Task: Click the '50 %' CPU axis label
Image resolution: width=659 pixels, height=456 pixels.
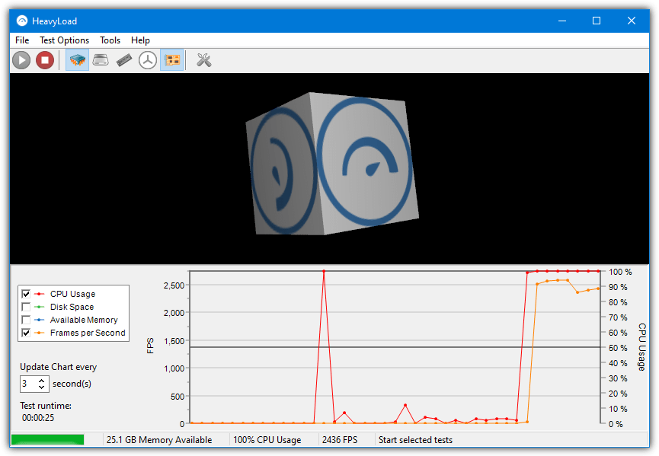Action: tap(618, 348)
